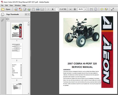Open a file with the Open button
118x95 pixels.
[x=6, y=9]
